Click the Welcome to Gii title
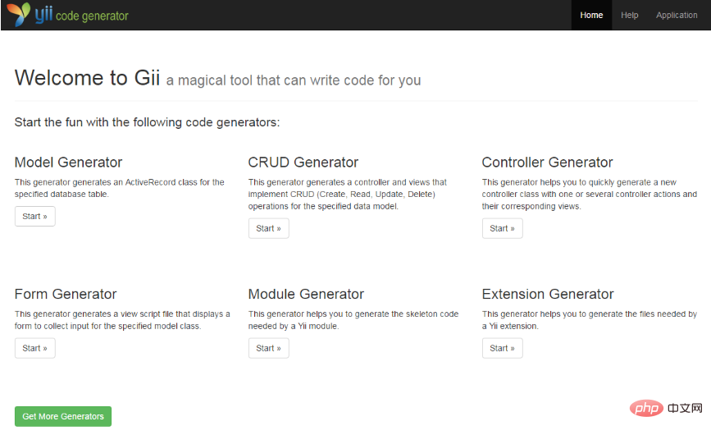This screenshot has width=711, height=435. (87, 78)
